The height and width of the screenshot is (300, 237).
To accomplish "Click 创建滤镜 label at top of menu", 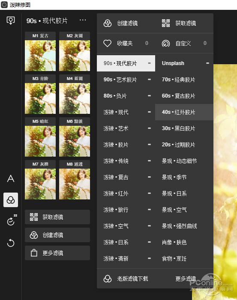I will coord(127,23).
